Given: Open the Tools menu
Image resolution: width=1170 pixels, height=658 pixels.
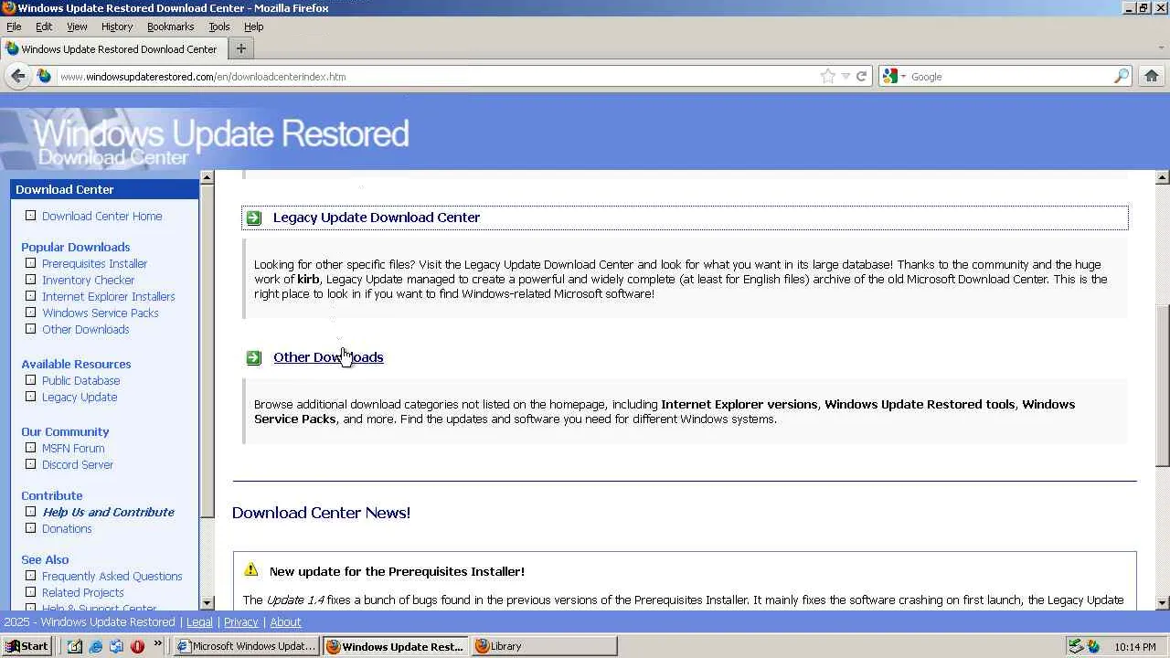Looking at the screenshot, I should 219,27.
